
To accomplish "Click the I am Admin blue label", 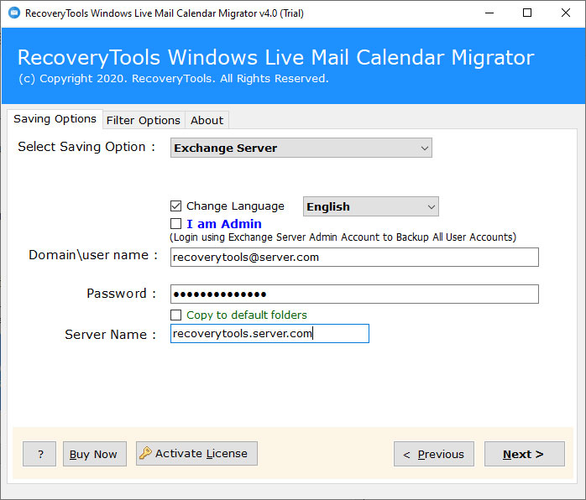I will click(x=224, y=224).
